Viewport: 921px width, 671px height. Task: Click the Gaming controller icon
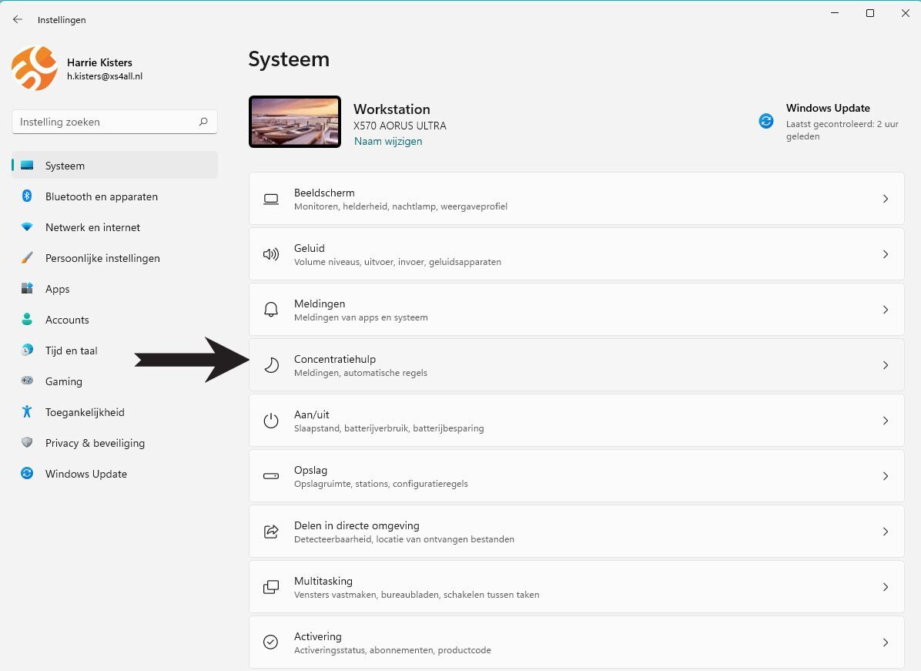click(x=27, y=381)
